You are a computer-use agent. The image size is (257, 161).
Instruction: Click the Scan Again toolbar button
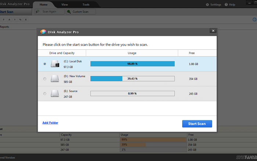[x=50, y=12]
